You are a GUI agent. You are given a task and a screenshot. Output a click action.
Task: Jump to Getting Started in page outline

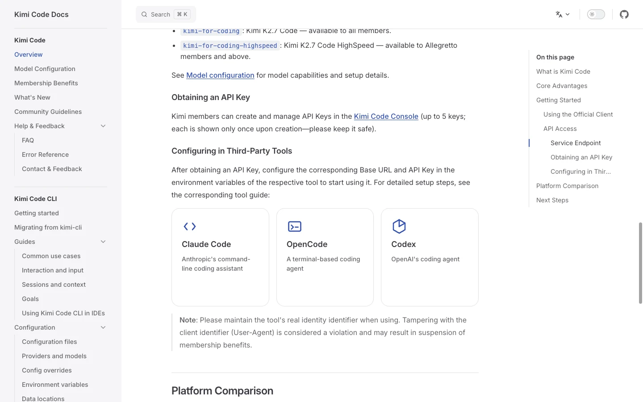pyautogui.click(x=559, y=100)
